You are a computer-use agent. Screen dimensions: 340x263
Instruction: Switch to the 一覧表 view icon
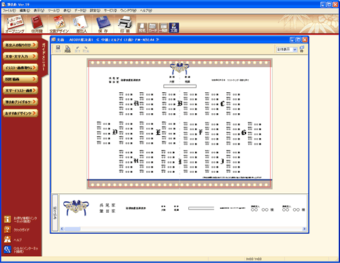click(163, 28)
